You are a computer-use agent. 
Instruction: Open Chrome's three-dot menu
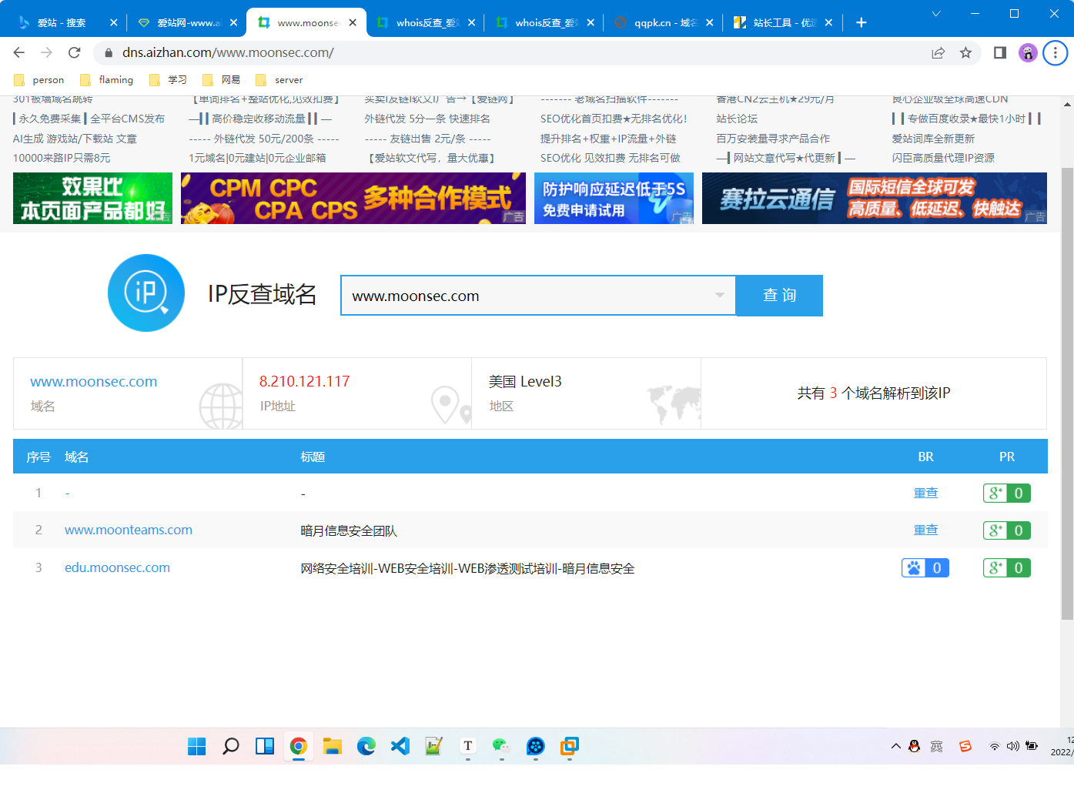pyautogui.click(x=1056, y=52)
